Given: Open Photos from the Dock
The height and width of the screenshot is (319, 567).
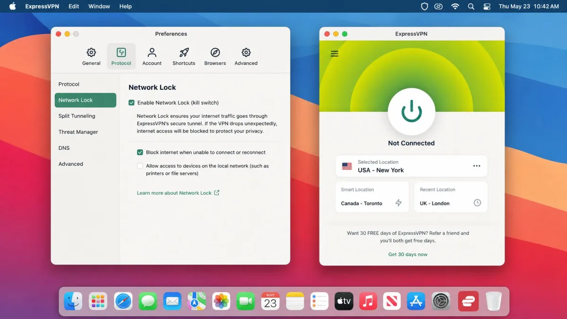Looking at the screenshot, I should pyautogui.click(x=221, y=301).
